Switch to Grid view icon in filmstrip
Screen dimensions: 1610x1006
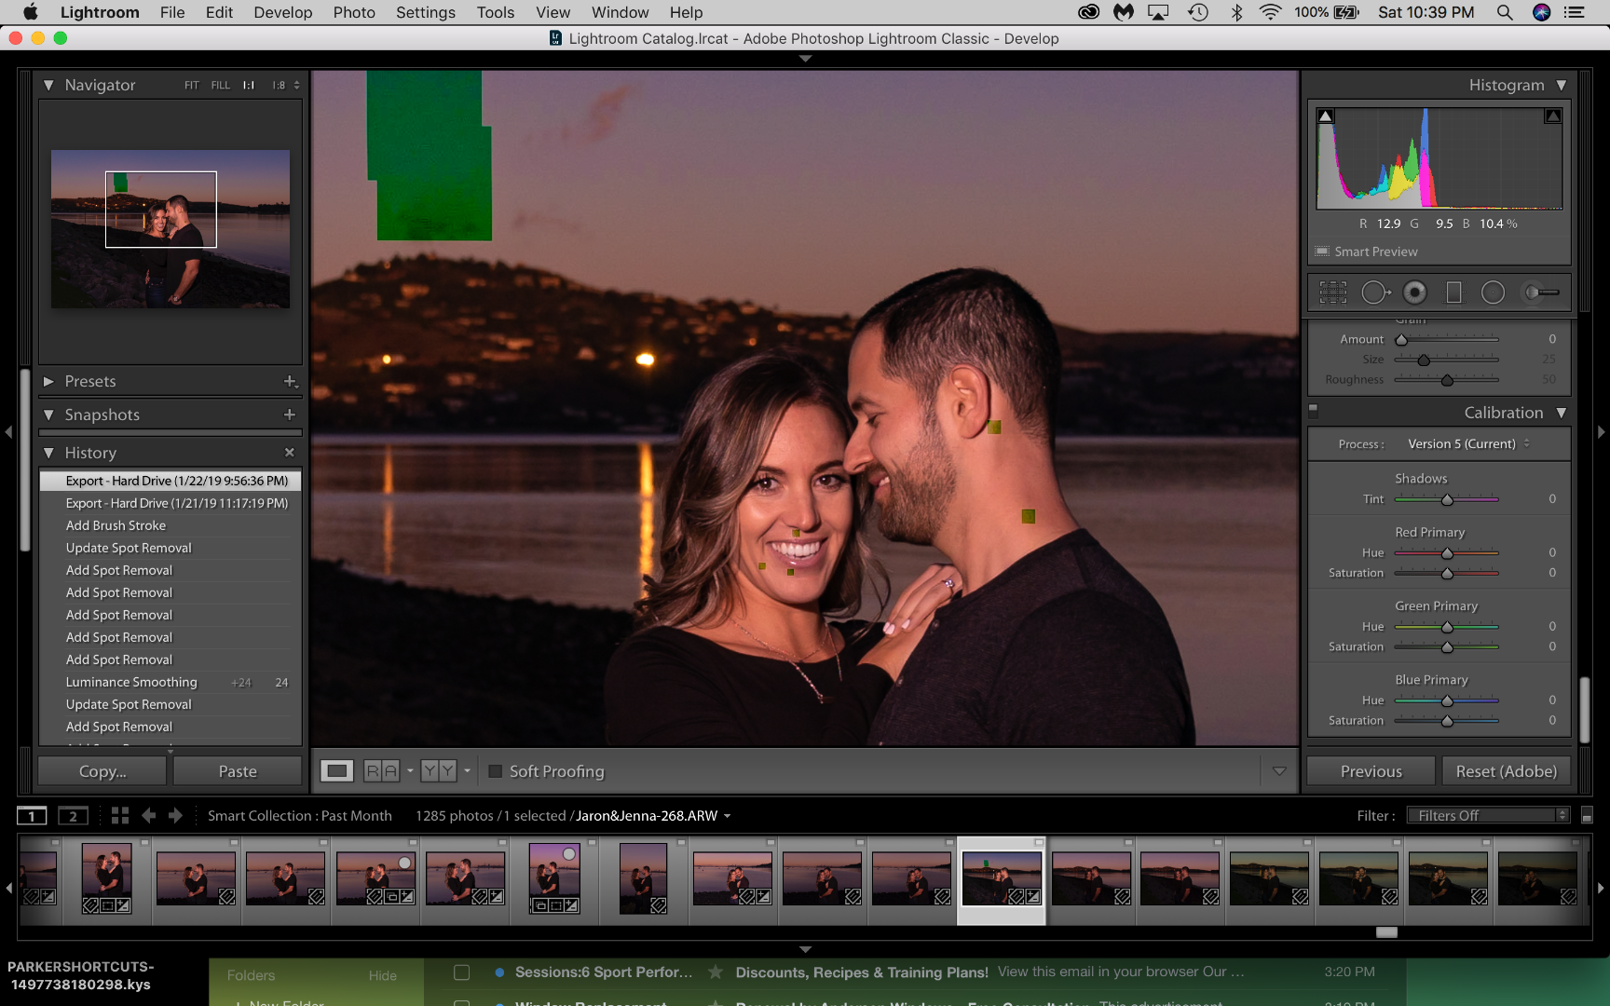[x=119, y=816]
